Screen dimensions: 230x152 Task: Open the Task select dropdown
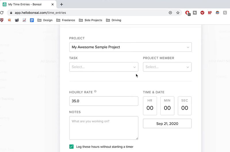(103, 67)
